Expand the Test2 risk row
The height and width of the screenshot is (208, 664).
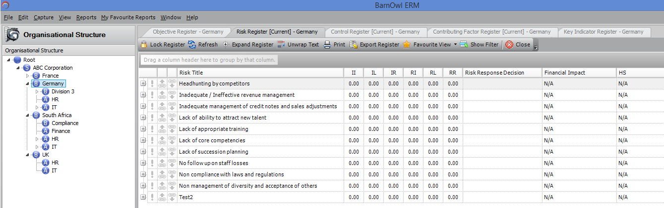coord(143,197)
